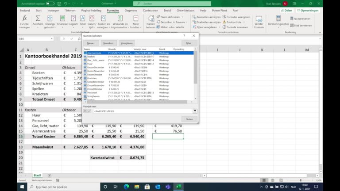Viewport: 340px width, 191px height.
Task: Open the Invoegen ribbon tab
Action: click(53, 11)
